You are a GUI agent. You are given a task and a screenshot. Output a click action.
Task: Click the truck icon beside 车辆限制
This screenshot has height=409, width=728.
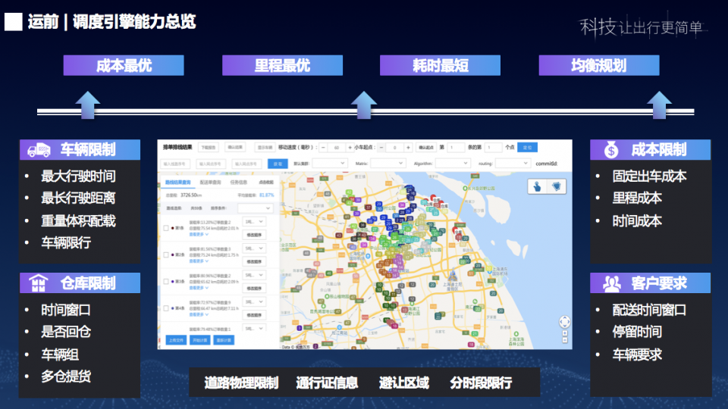coord(39,150)
